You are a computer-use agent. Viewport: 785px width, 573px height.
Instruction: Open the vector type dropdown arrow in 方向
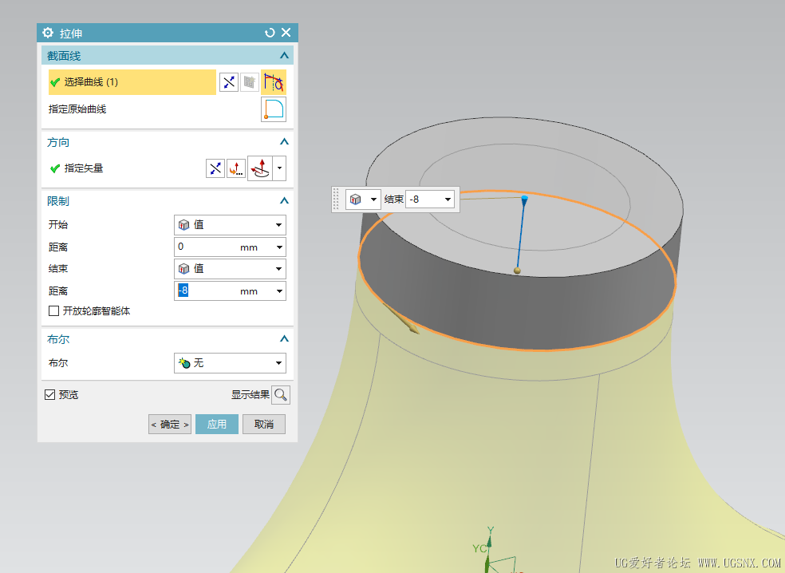coord(280,168)
